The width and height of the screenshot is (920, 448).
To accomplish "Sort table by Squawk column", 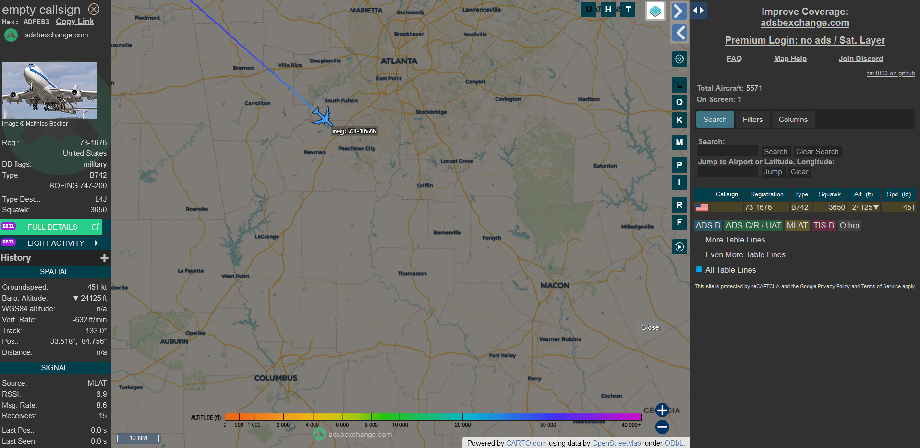I will pos(830,194).
